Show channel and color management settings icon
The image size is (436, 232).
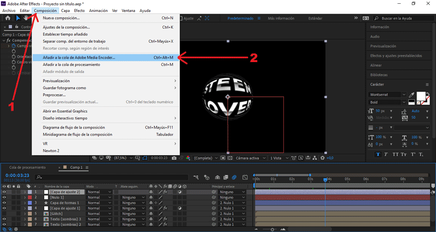pyautogui.click(x=188, y=158)
